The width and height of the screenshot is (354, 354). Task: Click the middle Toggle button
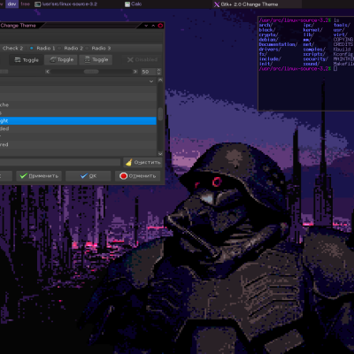click(x=61, y=59)
